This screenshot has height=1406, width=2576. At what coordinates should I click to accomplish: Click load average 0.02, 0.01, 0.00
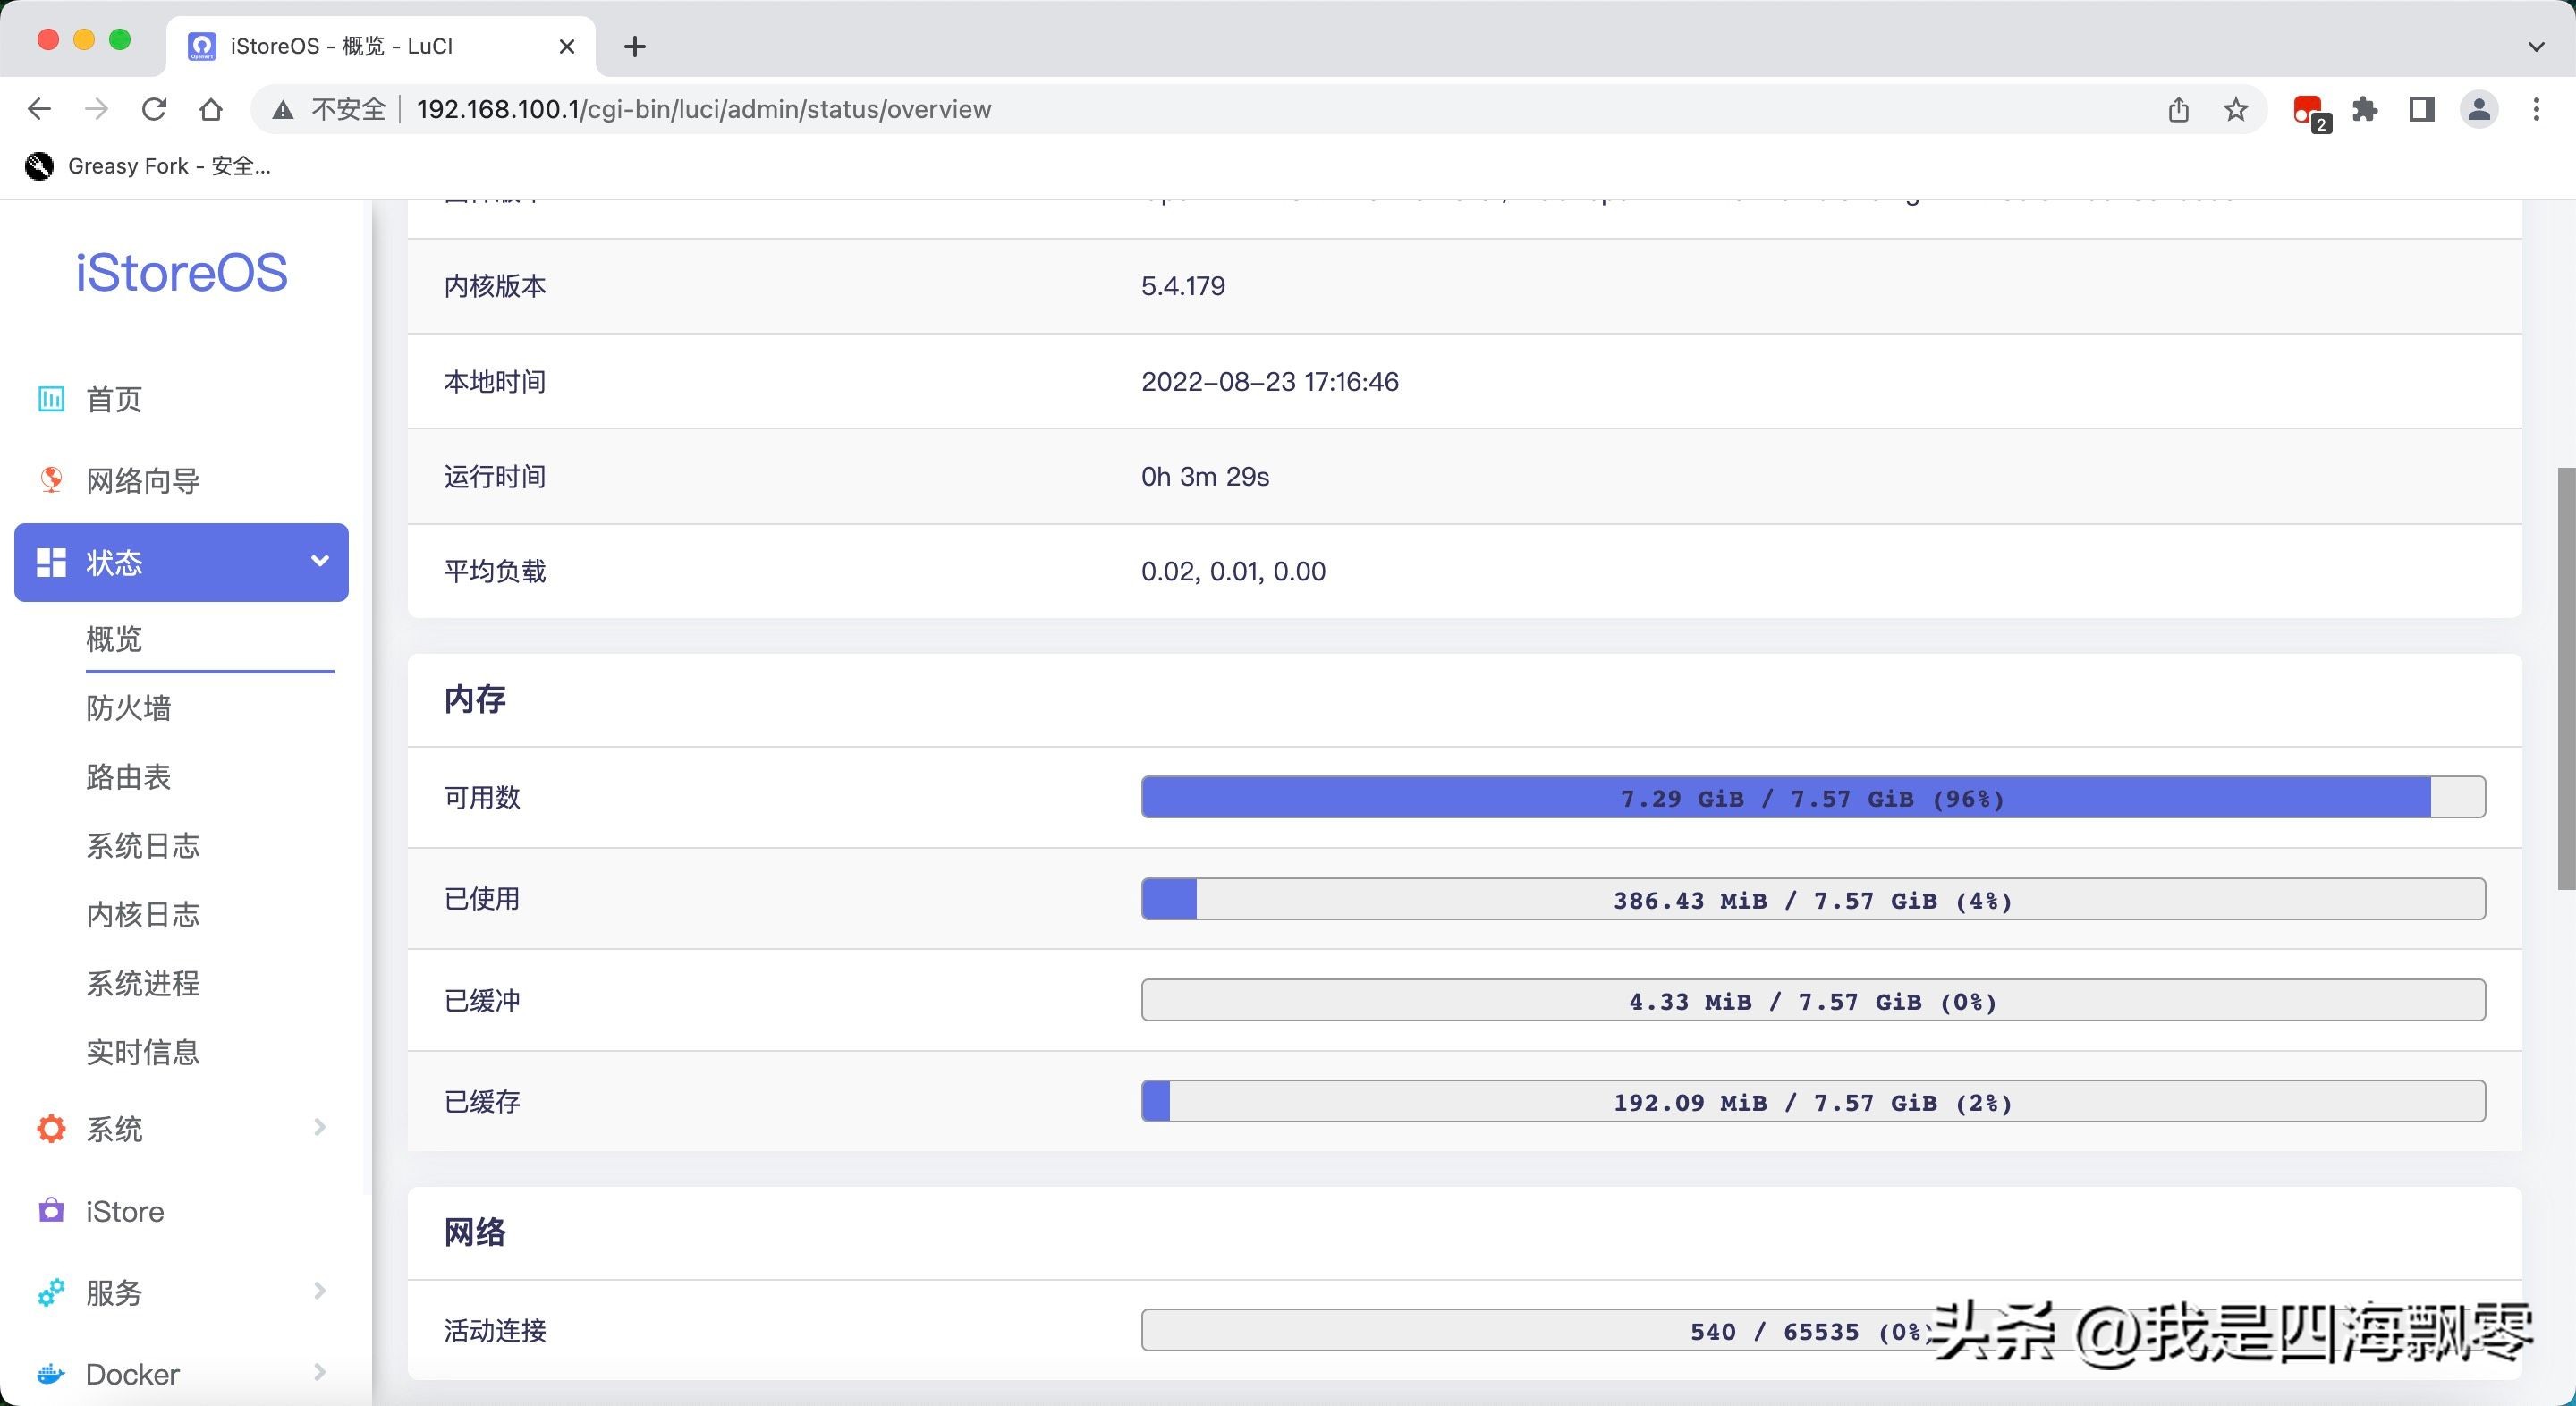coord(1233,571)
